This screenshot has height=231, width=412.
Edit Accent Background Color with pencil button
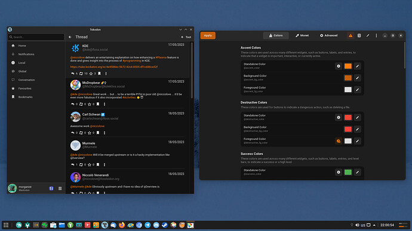[357, 78]
